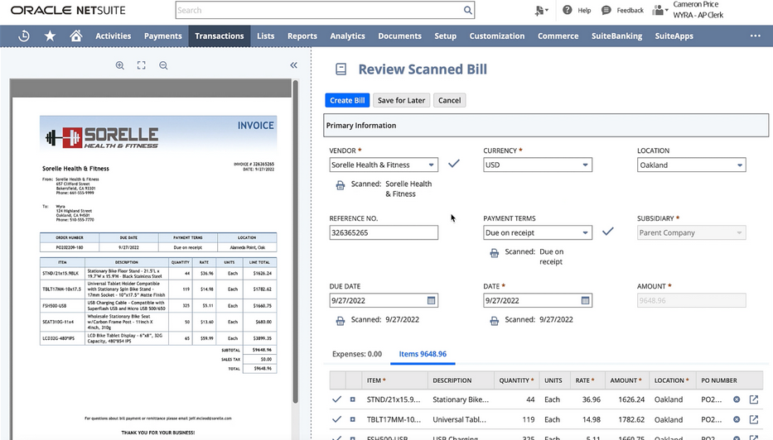Toggle the checkmark on the TBLT17MM-10 row

coord(336,419)
